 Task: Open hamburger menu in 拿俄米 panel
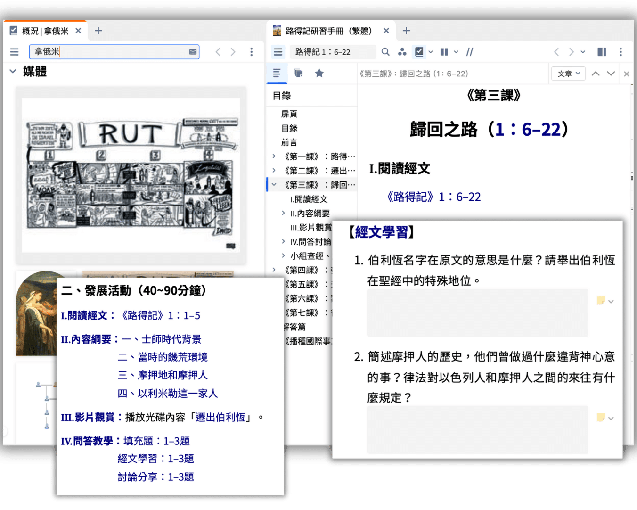[14, 52]
